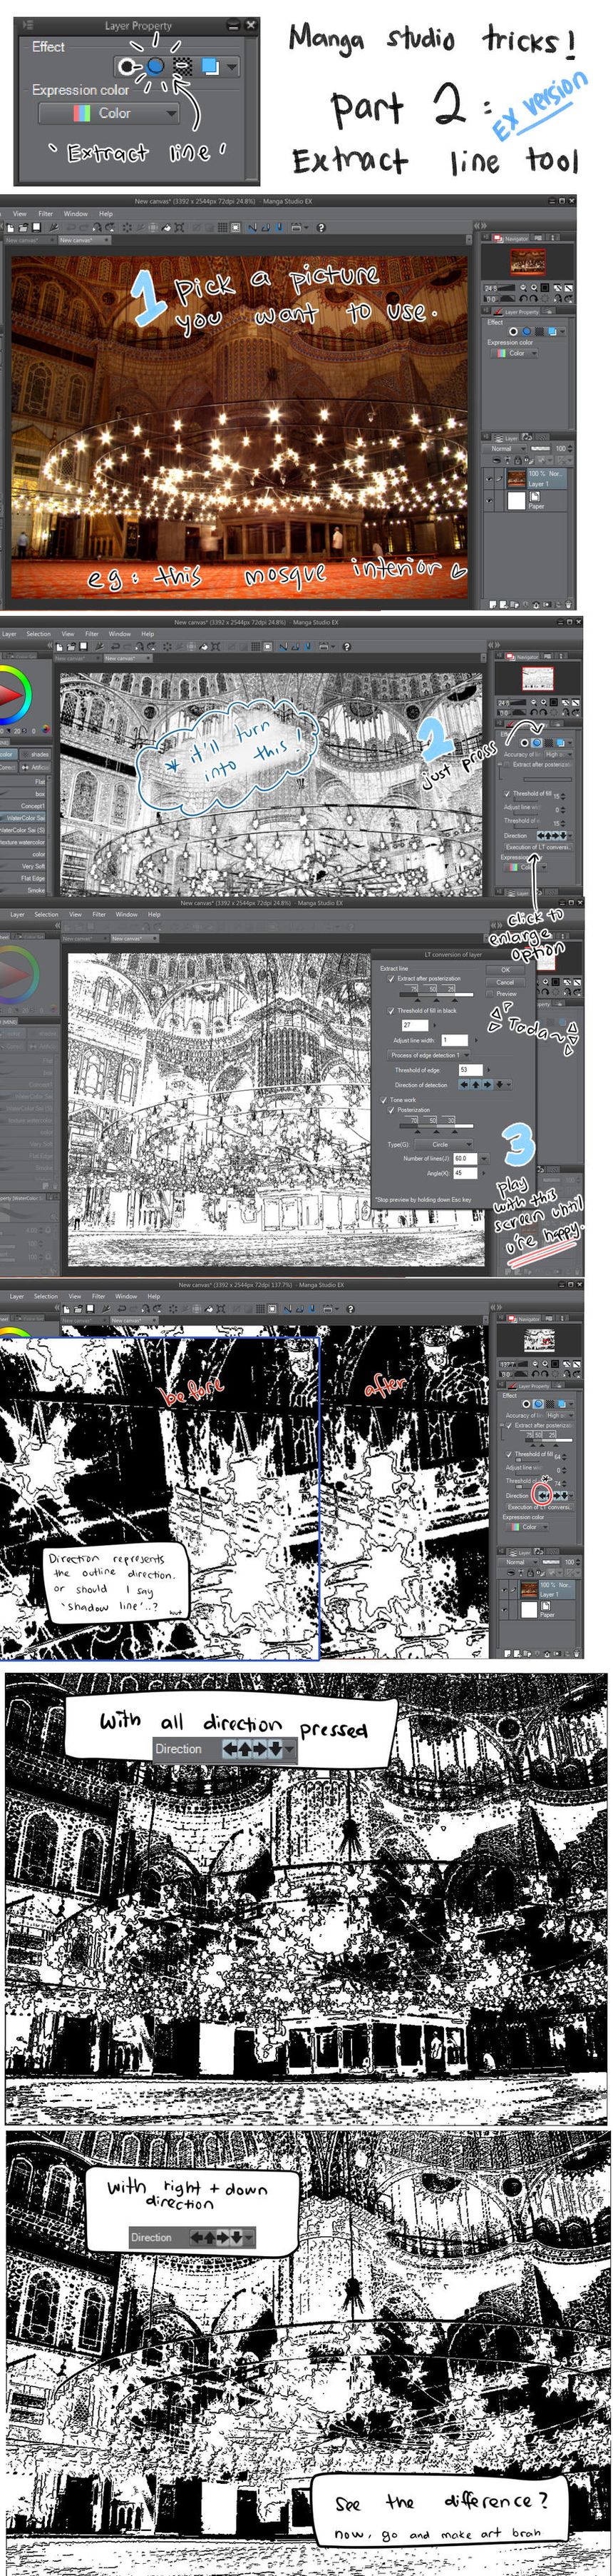The width and height of the screenshot is (613, 2576).
Task: Toggle Threshold of fill checkbox in step 2 window
Action: [x=508, y=794]
